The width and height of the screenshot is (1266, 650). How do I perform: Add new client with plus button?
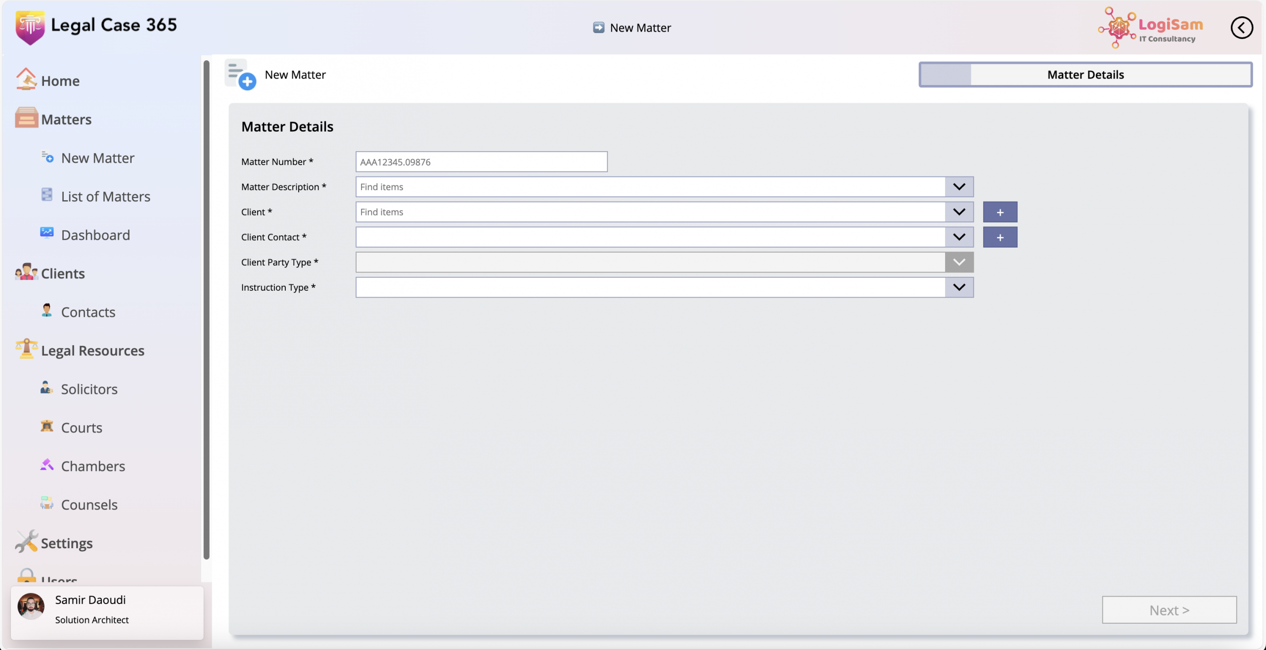point(1000,212)
